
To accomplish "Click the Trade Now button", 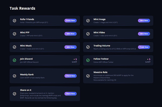I will [x=144, y=47].
